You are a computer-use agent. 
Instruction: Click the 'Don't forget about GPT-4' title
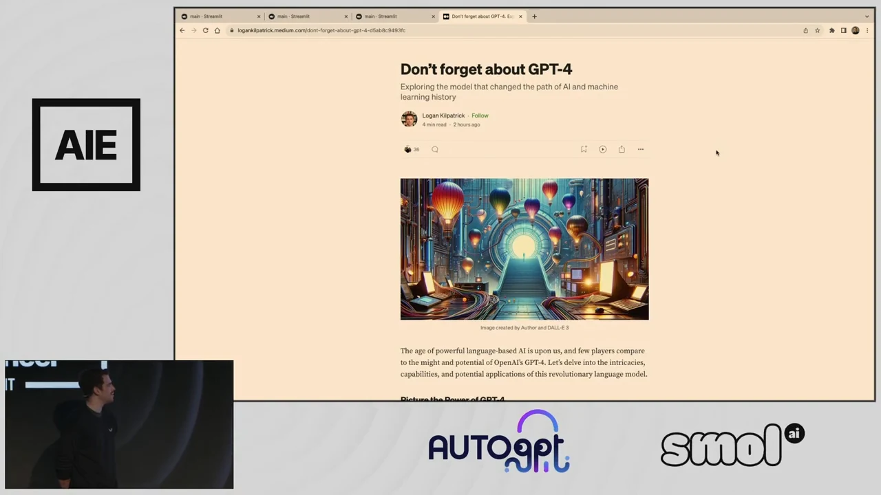point(486,69)
